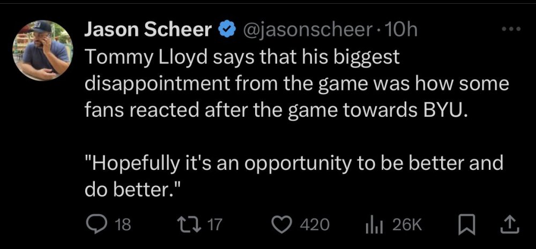Like the tweet with the heart icon

pyautogui.click(x=283, y=224)
